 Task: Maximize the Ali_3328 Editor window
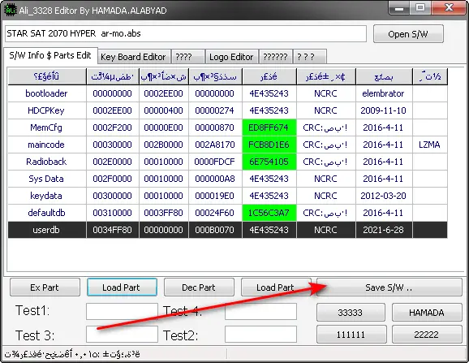coord(420,8)
